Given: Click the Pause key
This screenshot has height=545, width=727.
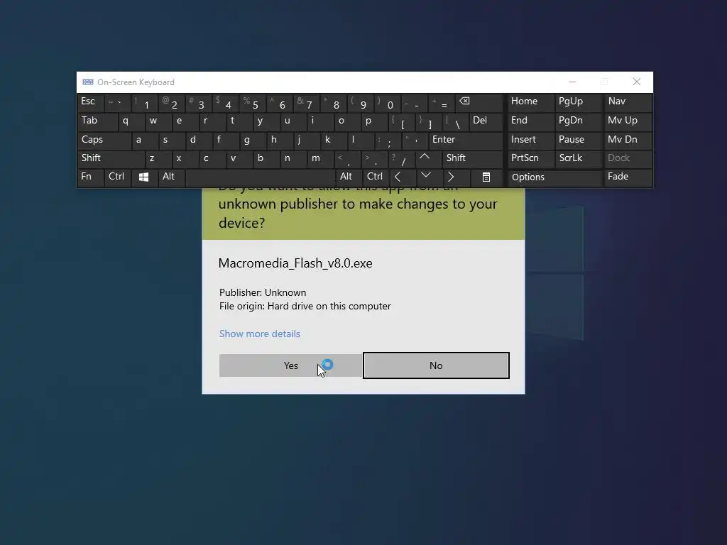Looking at the screenshot, I should 579,141.
